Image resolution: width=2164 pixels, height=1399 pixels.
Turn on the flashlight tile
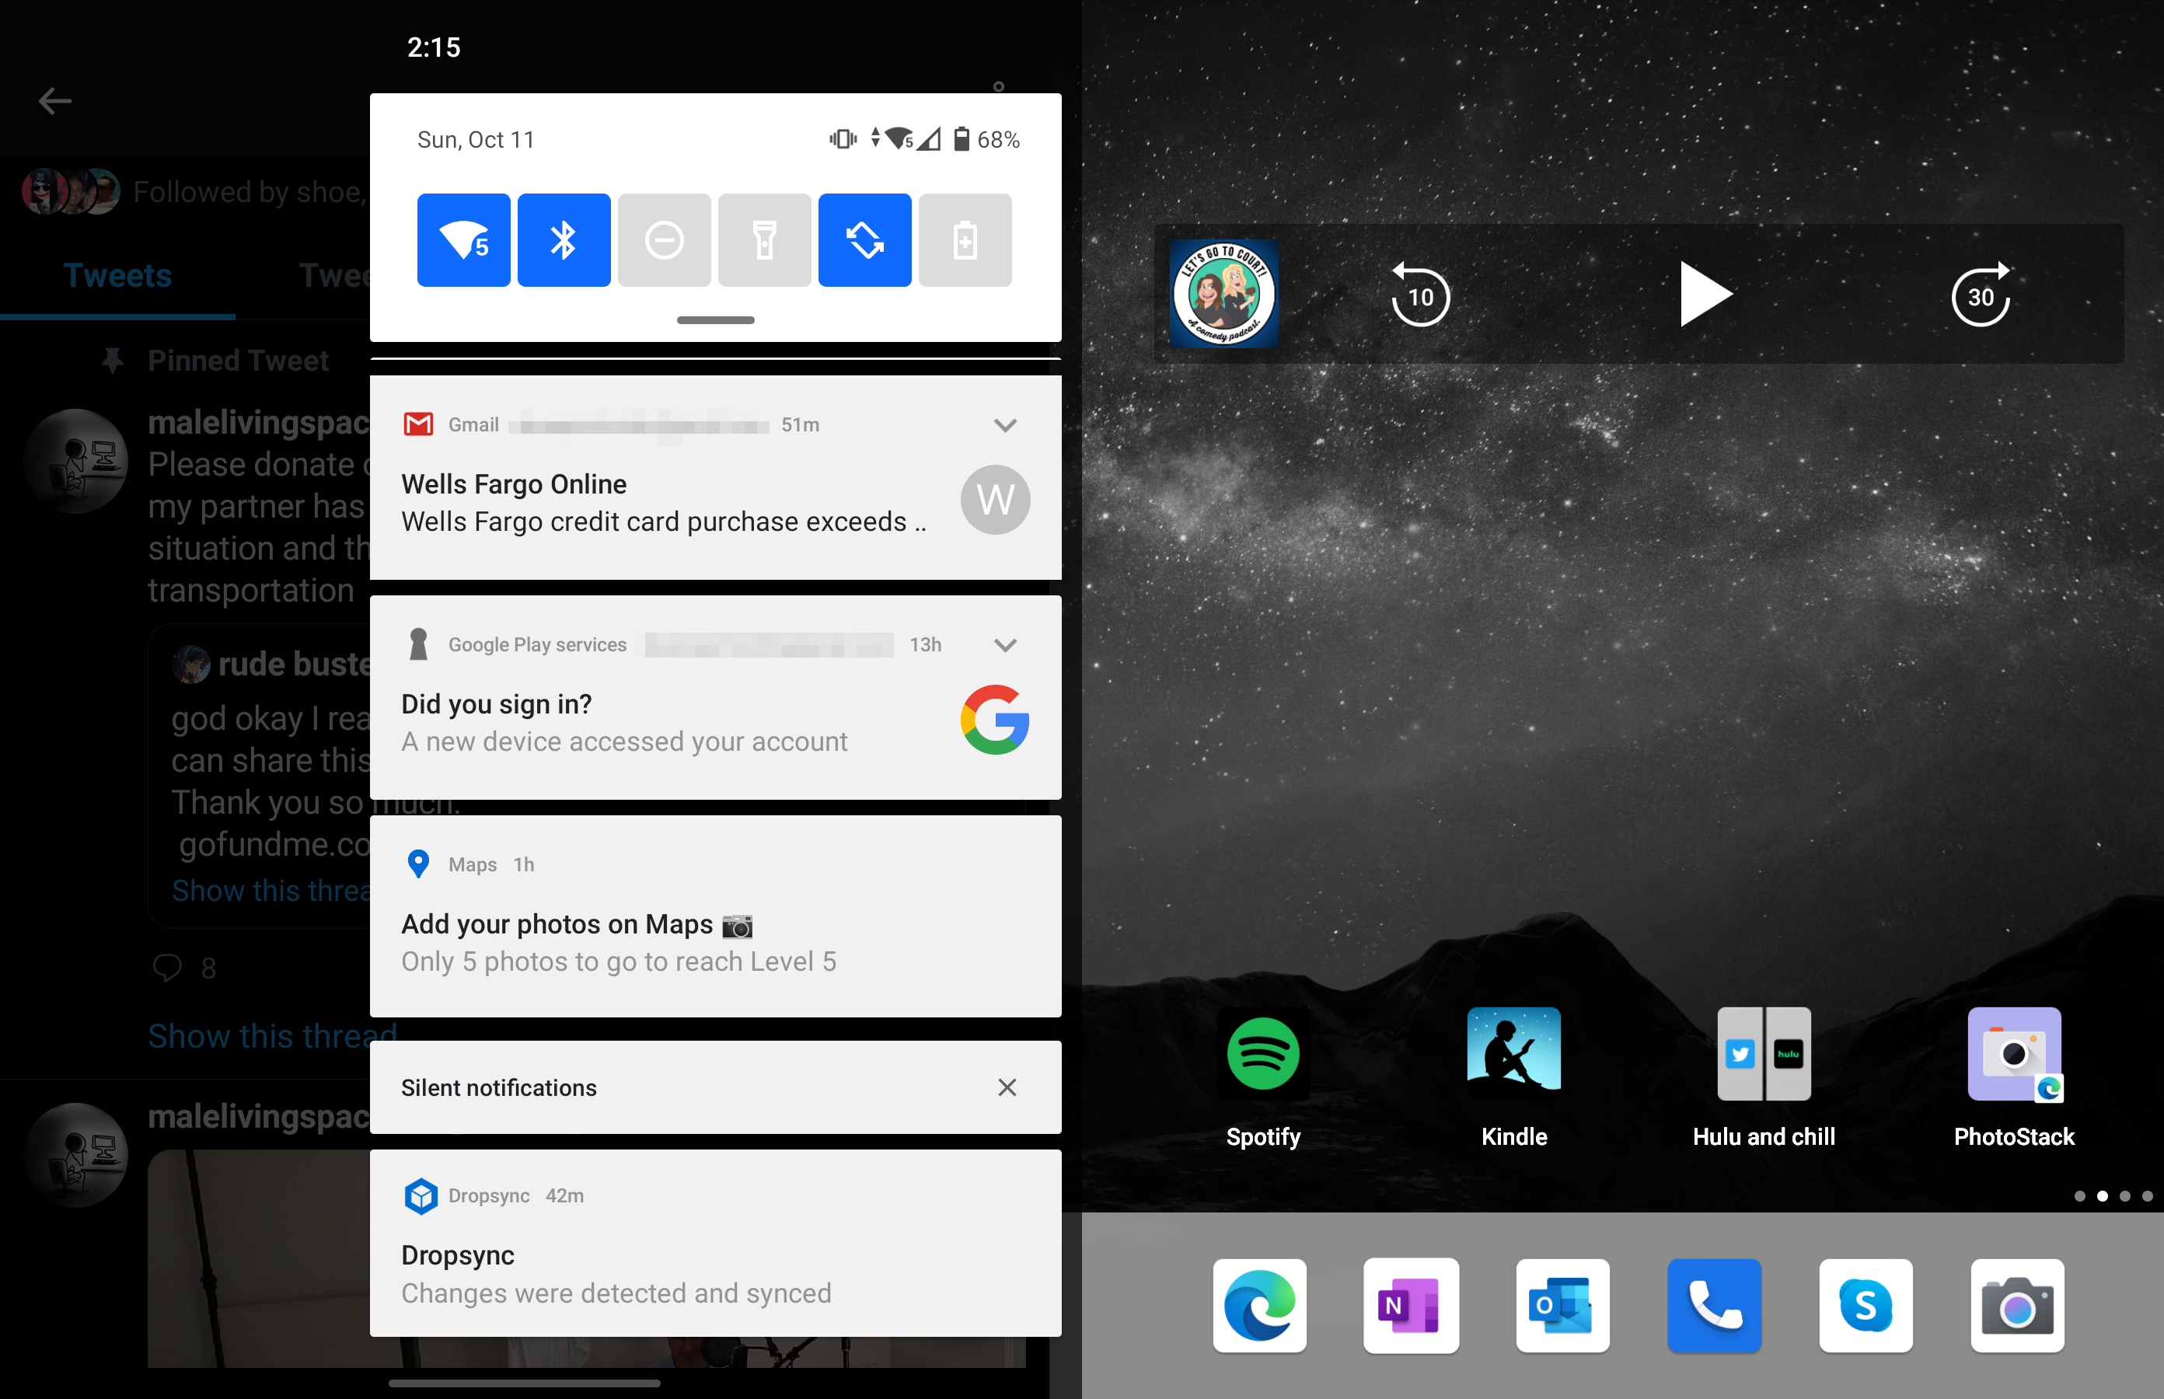click(x=764, y=240)
